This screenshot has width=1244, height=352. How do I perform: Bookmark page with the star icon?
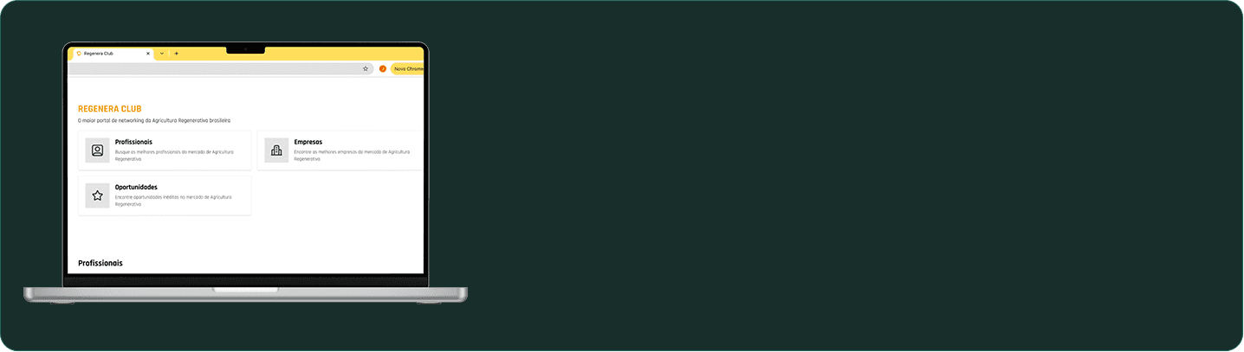pos(366,68)
